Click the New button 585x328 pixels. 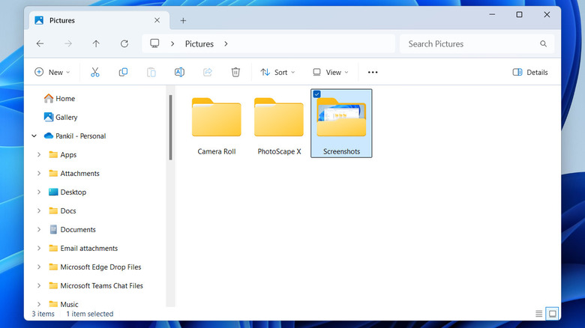pos(52,73)
